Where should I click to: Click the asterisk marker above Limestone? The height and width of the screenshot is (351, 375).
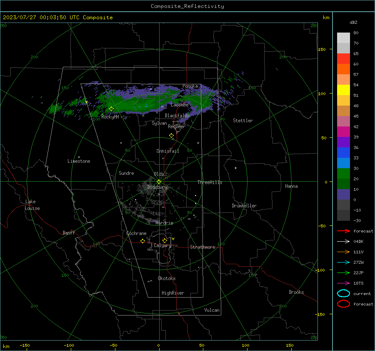tap(79, 157)
